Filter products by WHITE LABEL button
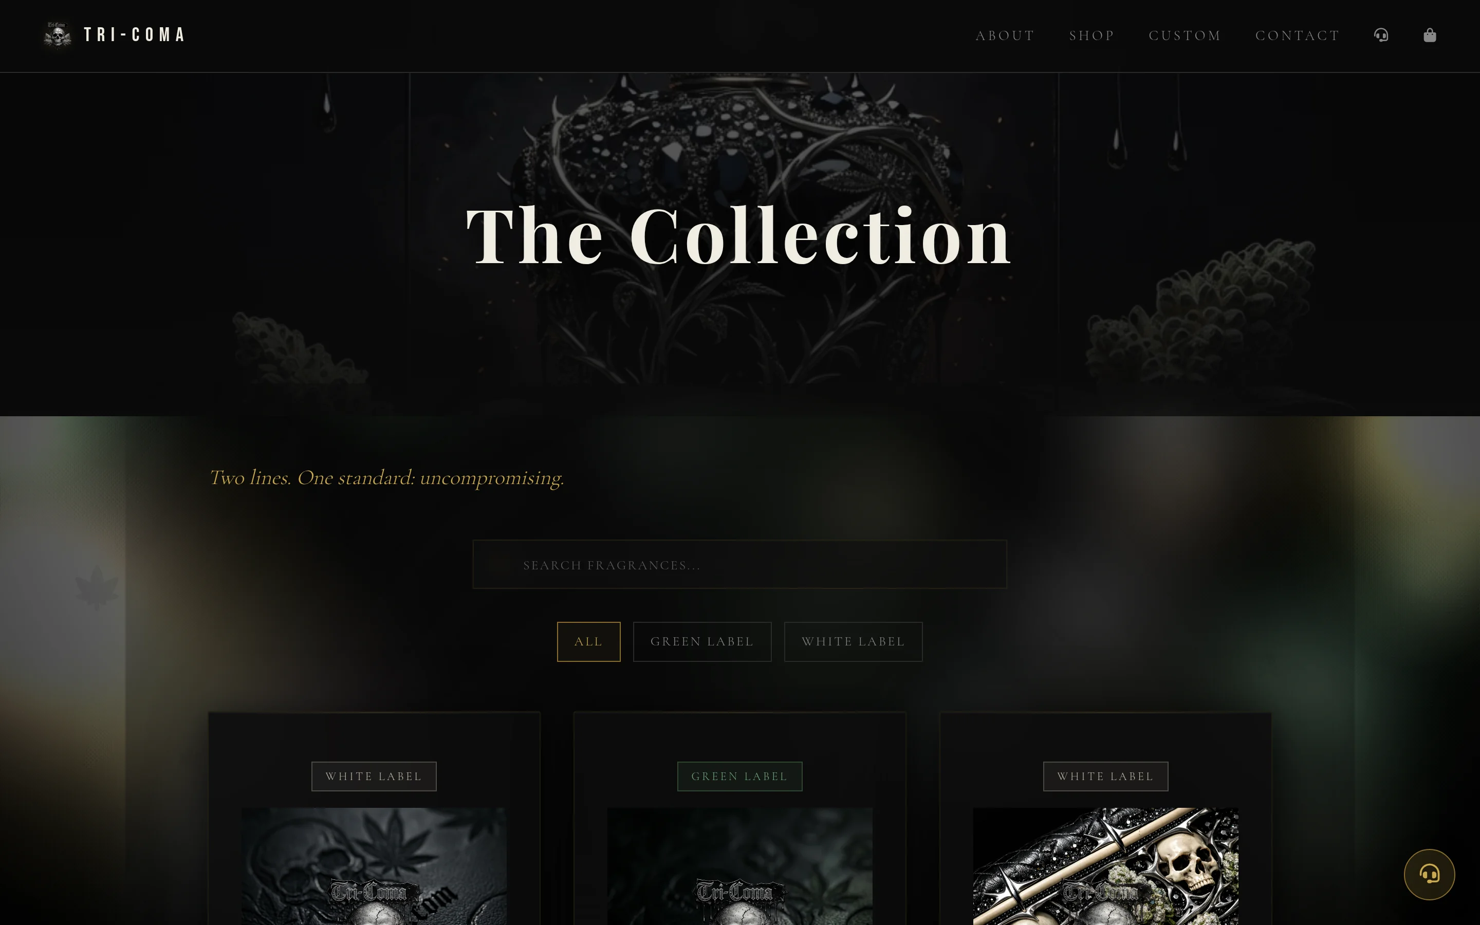Viewport: 1480px width, 925px height. click(x=853, y=641)
